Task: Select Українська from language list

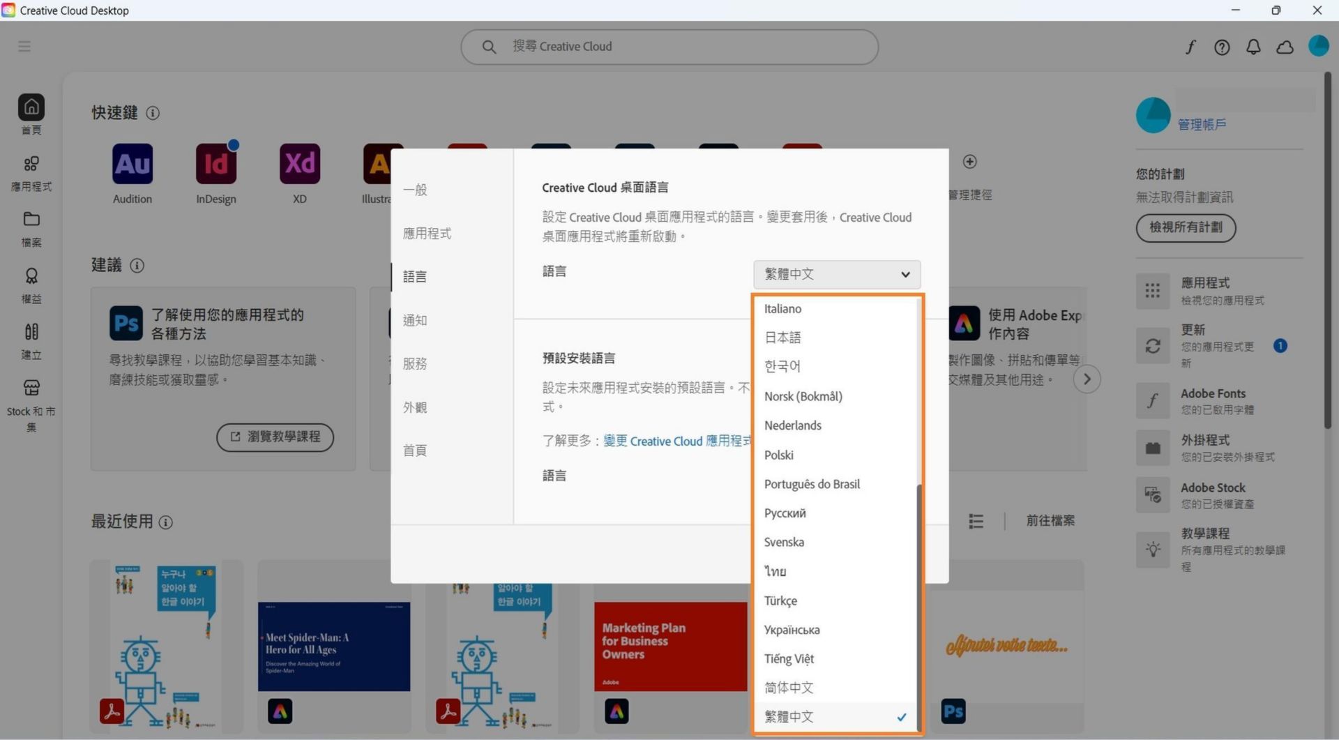Action: pyautogui.click(x=835, y=630)
